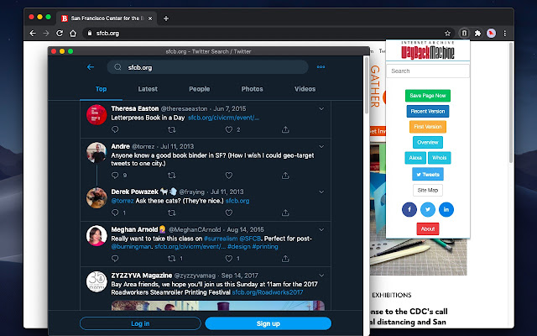Reload the sfcb.org page

coord(60,34)
